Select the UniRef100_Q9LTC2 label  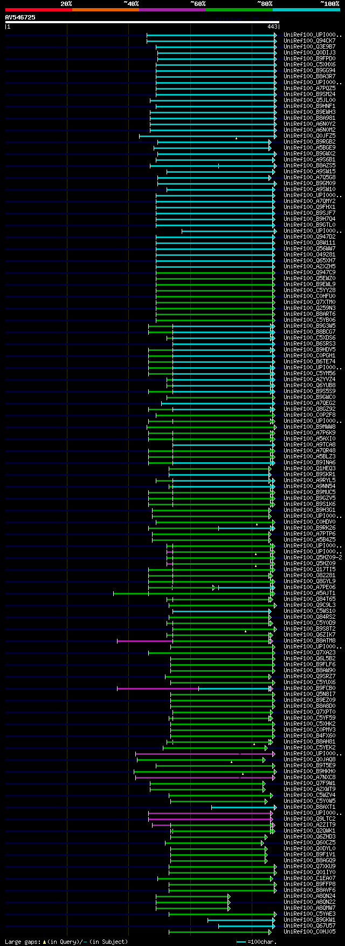pos(309,819)
